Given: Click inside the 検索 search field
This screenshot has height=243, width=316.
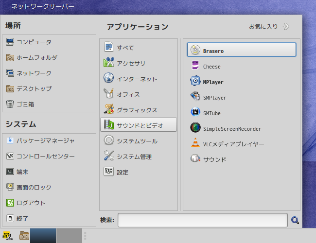Looking at the screenshot, I should tap(203, 220).
